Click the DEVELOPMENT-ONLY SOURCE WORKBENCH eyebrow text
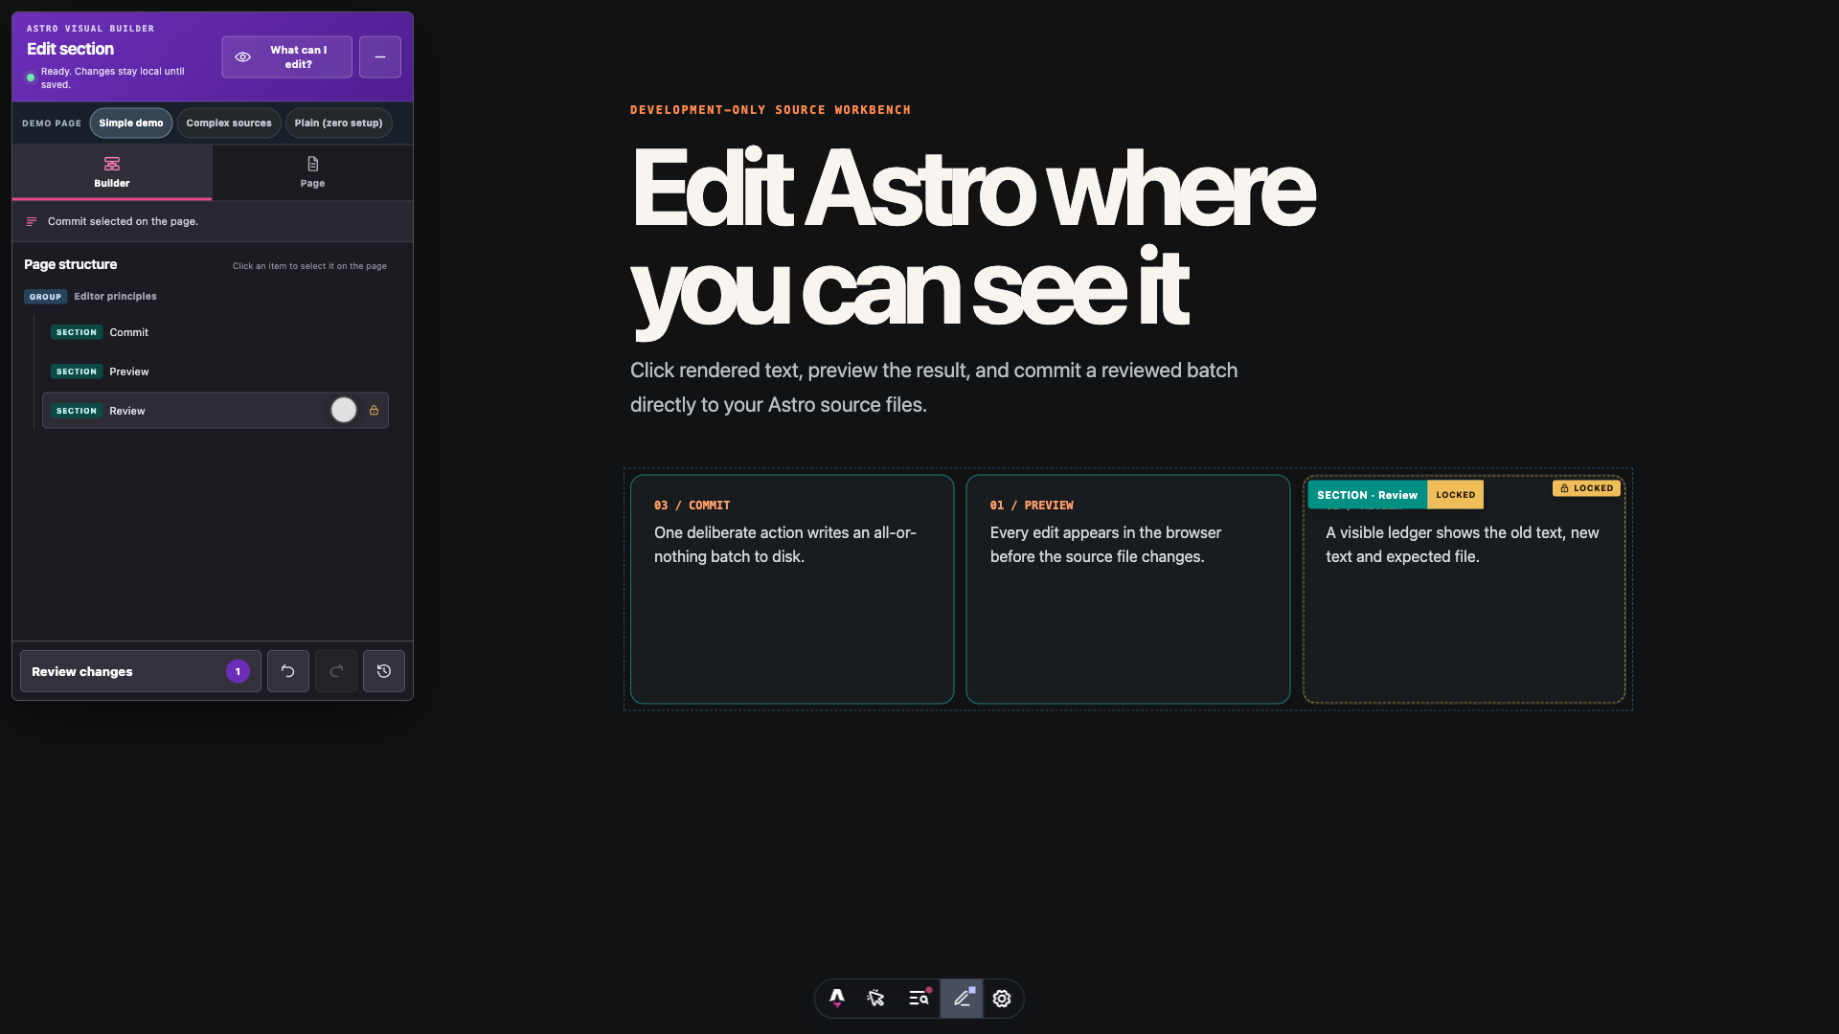1839x1034 pixels. tap(771, 110)
